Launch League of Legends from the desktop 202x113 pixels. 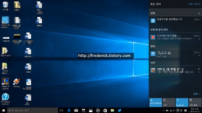pyautogui.click(x=5, y=84)
